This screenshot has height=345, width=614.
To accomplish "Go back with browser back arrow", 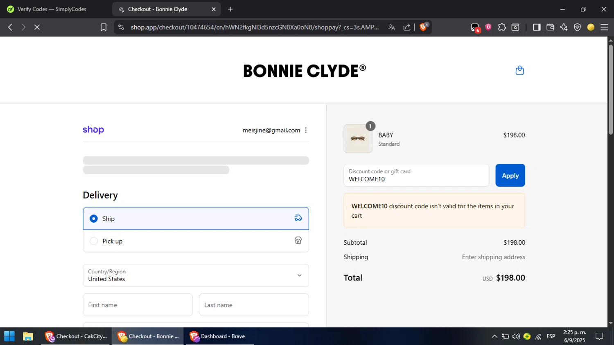I will (x=10, y=27).
